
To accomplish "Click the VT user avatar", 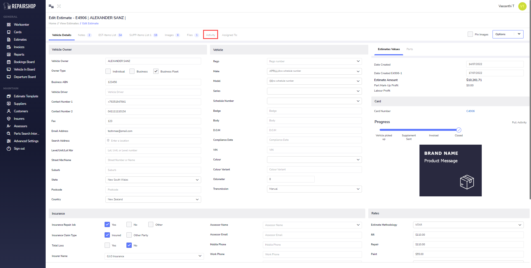I will [x=522, y=6].
